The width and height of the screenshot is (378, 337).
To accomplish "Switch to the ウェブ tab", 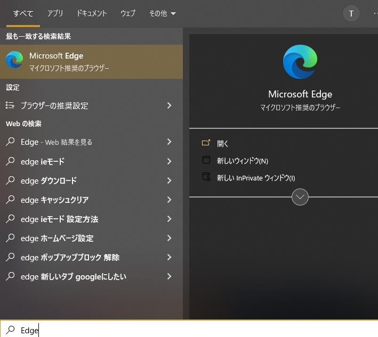I will 128,13.
